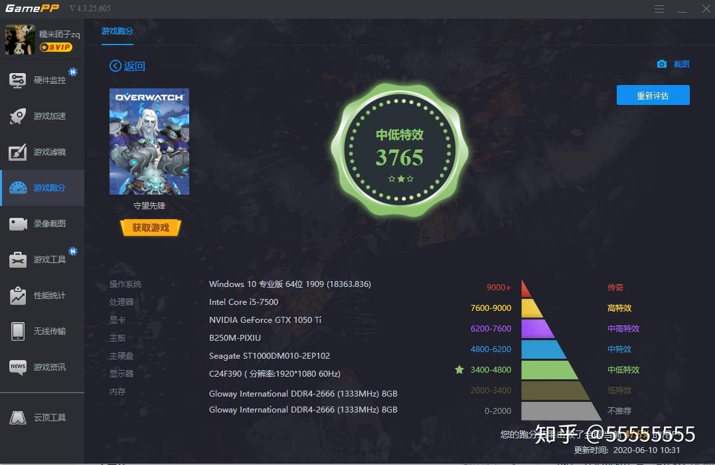Click the score range "4800-6200"
Viewport: 715px width, 465px height.
(491, 349)
